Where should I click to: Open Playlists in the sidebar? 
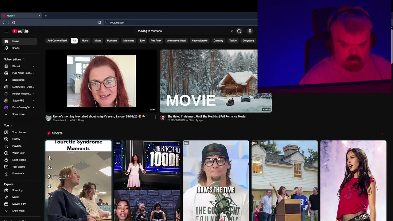click(20, 146)
